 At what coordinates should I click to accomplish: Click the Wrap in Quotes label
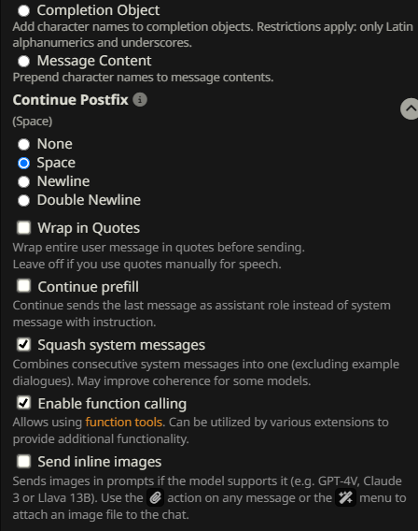coord(89,228)
